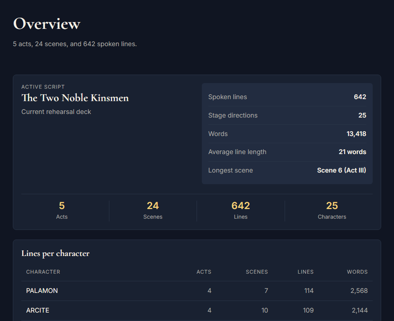Click ARCITE's acts count 4
The image size is (394, 321).
[209, 311]
